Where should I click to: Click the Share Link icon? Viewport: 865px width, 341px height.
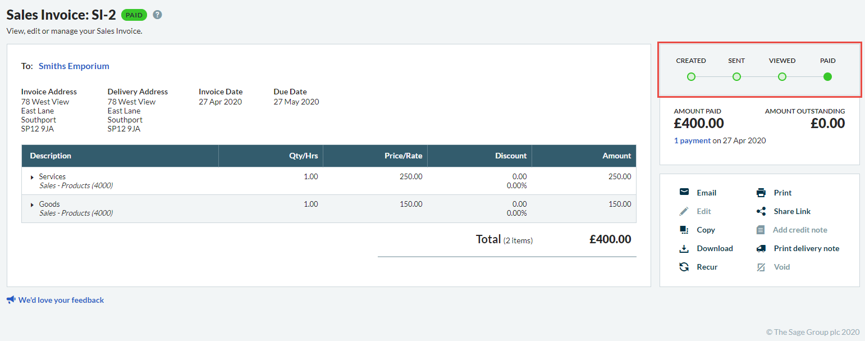point(761,211)
